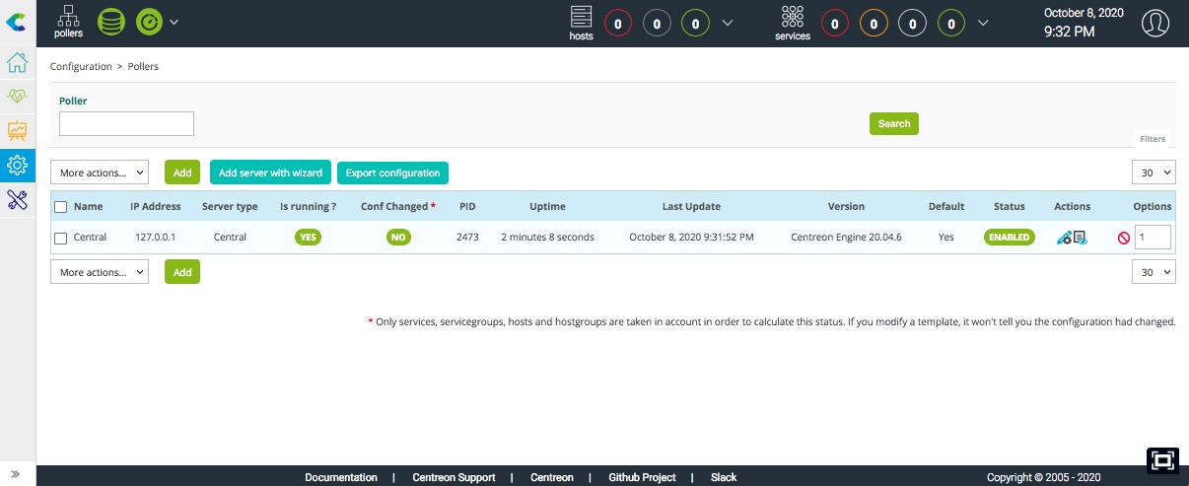Open the Configuration gear menu in sidebar
Screen dimensions: 1189x486
pyautogui.click(x=17, y=165)
